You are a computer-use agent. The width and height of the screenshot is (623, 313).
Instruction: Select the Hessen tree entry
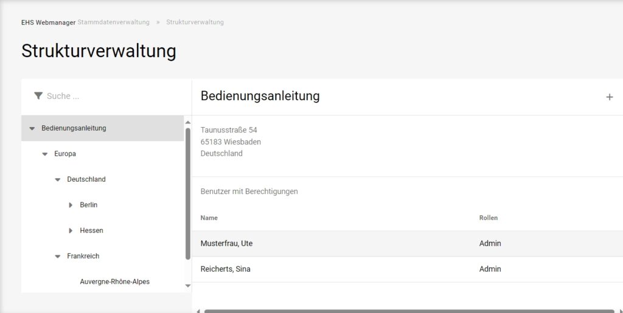(x=91, y=231)
